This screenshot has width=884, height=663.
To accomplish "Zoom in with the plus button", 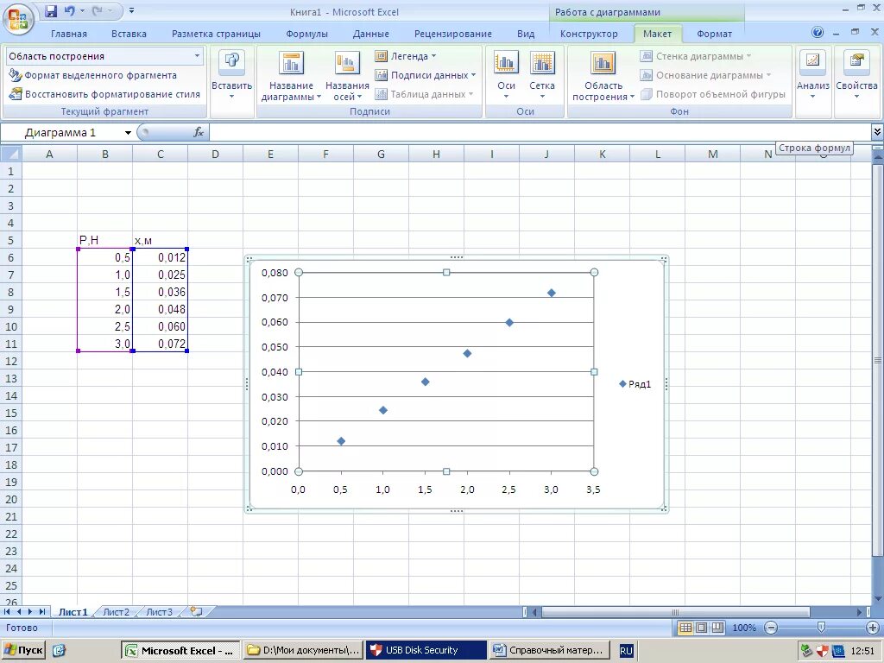I will [872, 628].
